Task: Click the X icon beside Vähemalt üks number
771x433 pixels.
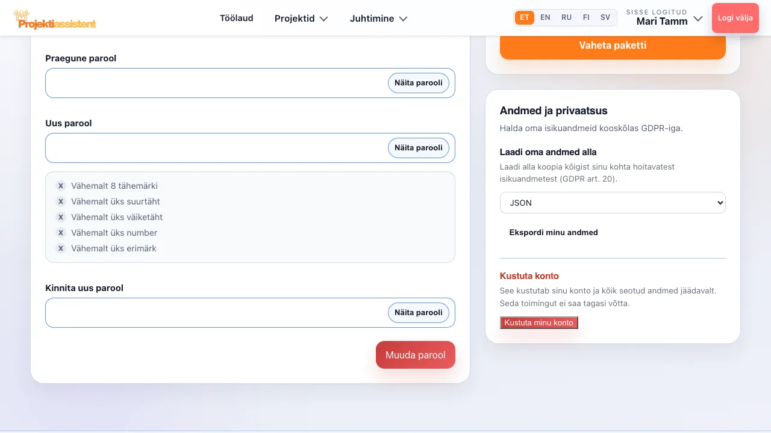Action: click(61, 233)
